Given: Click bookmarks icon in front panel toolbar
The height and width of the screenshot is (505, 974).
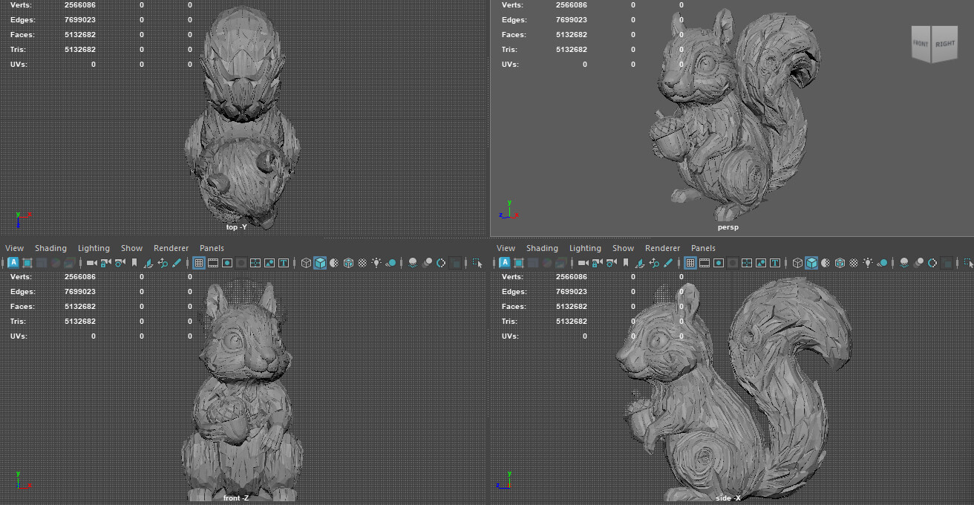Looking at the screenshot, I should (x=134, y=263).
